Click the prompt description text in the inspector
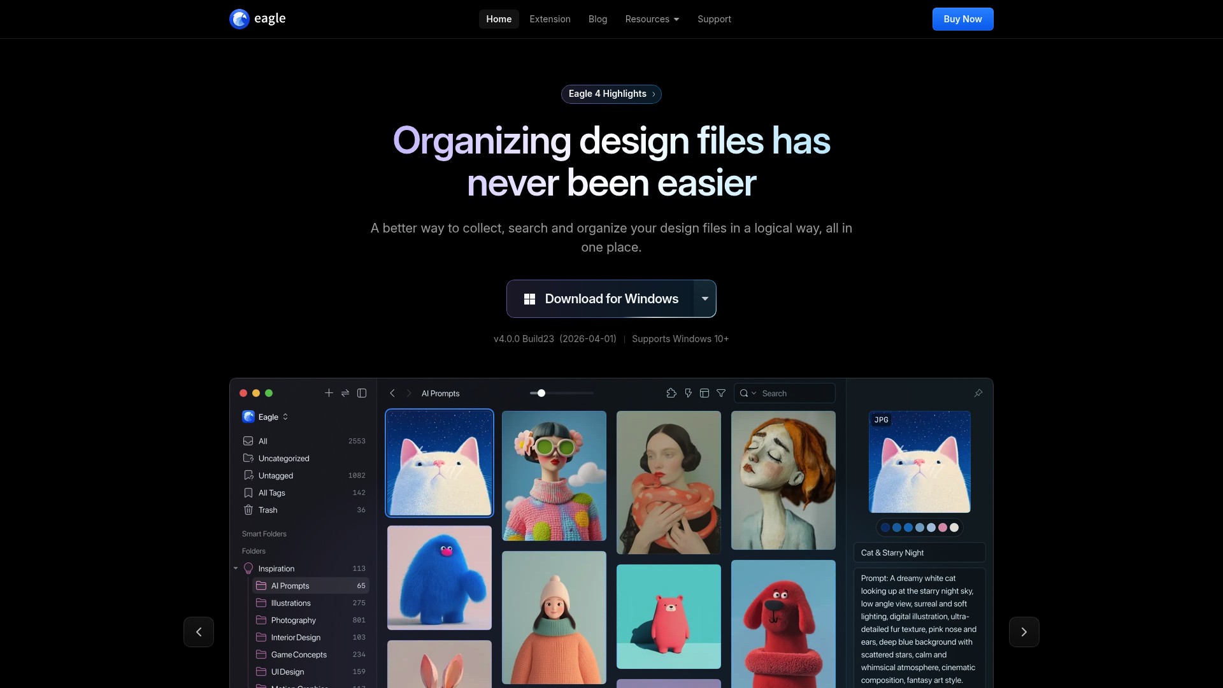This screenshot has height=688, width=1223. click(920, 629)
